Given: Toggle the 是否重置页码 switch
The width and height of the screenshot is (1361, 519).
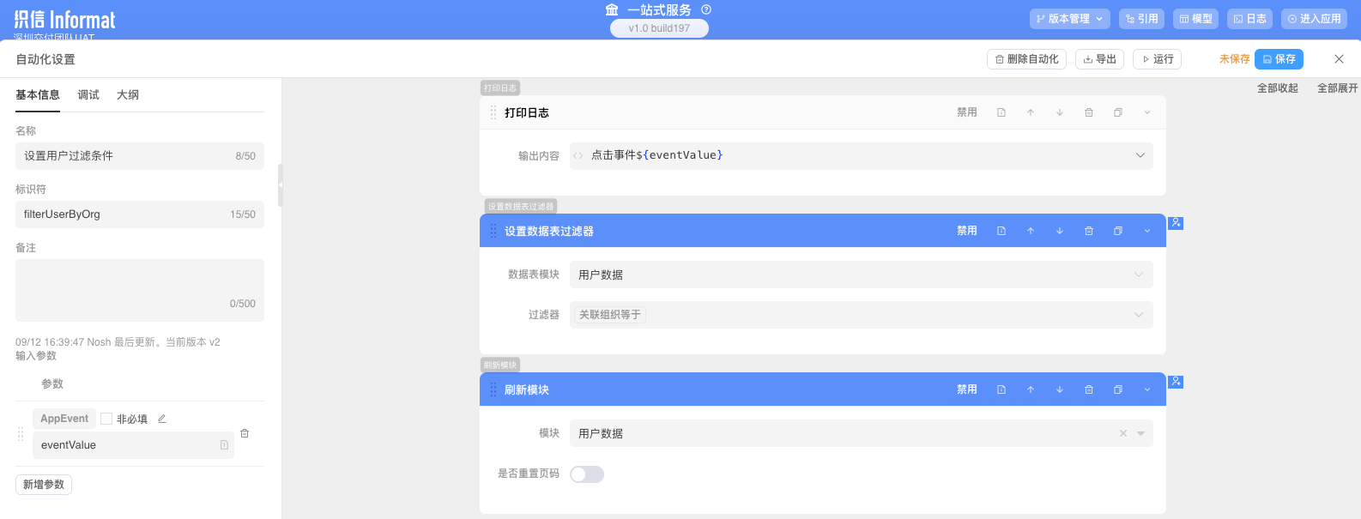Looking at the screenshot, I should click(x=587, y=474).
